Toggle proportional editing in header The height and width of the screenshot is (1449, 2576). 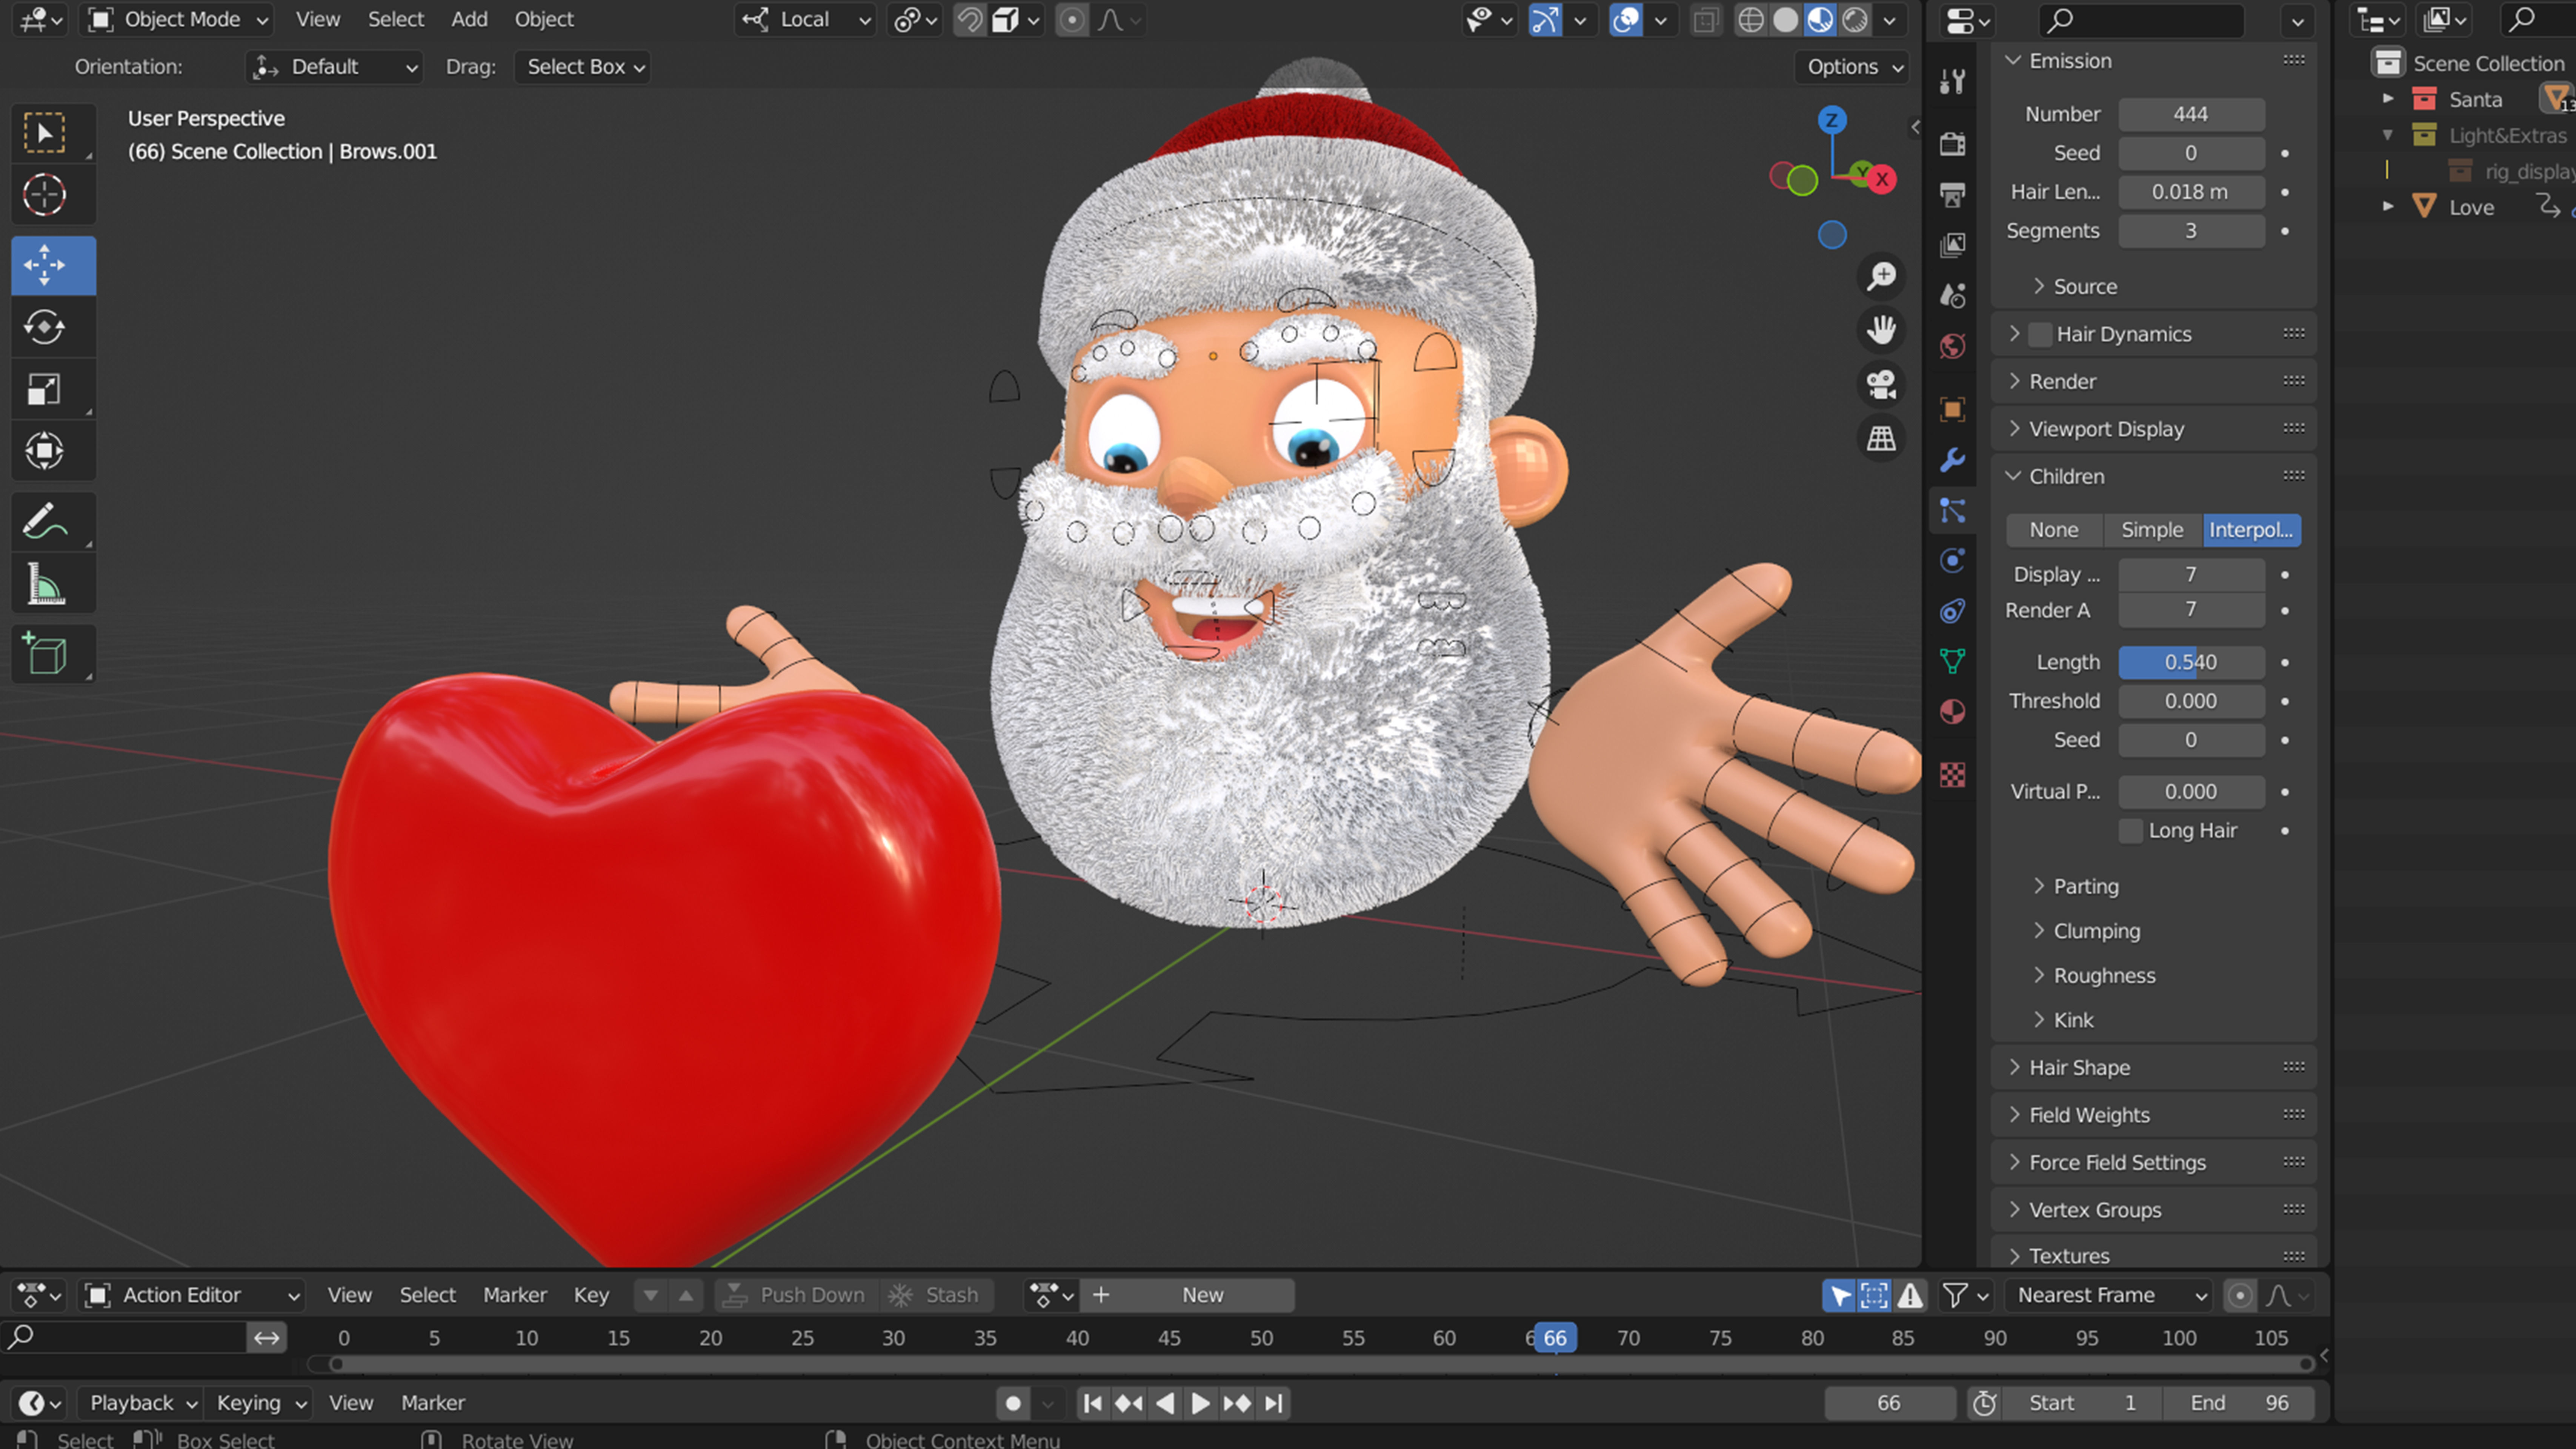click(x=1072, y=20)
